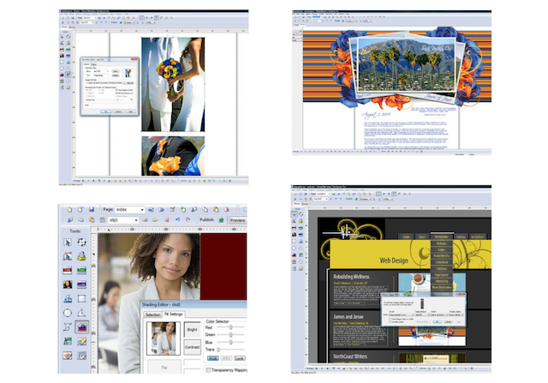
Task: Select the blue network link tool under Tools label
Action: (68, 299)
